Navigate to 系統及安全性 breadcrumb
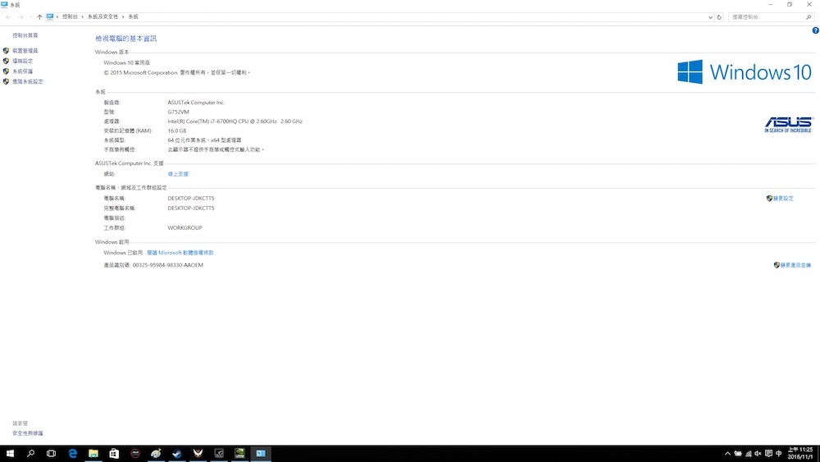Screen dimensions: 820x462 (x=102, y=16)
